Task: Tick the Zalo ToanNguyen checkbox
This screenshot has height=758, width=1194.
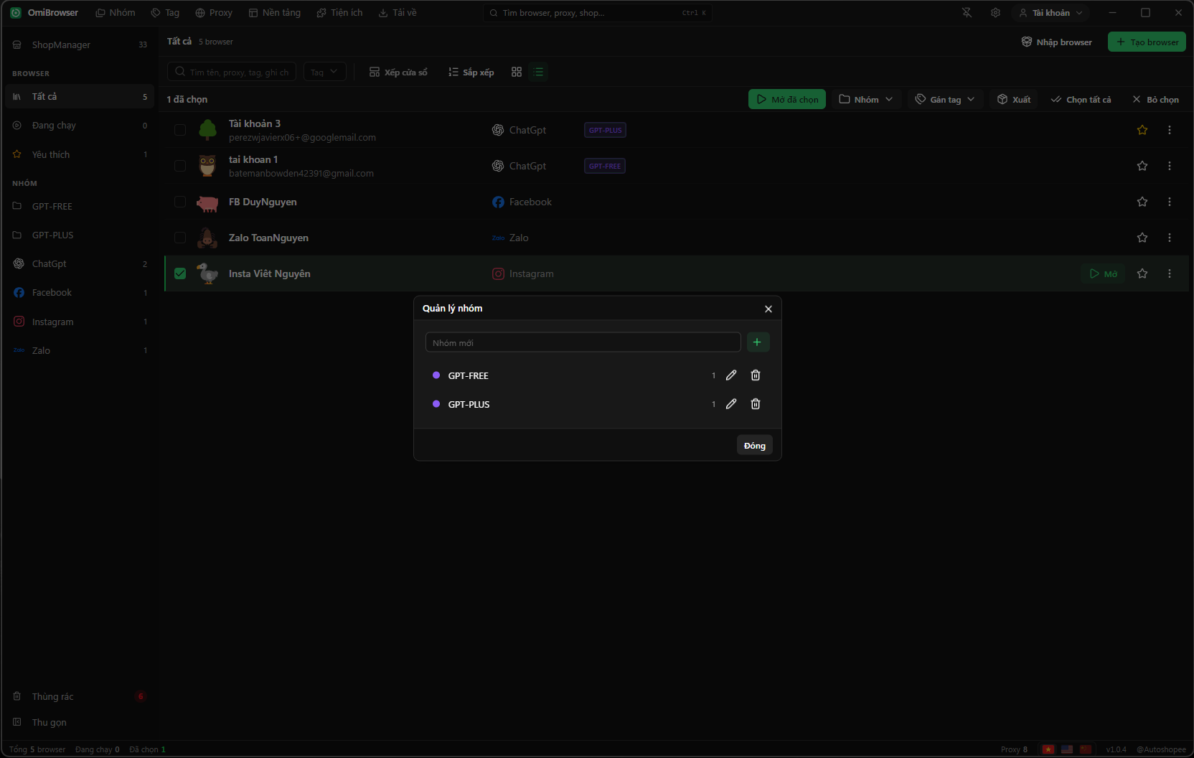Action: click(x=180, y=238)
